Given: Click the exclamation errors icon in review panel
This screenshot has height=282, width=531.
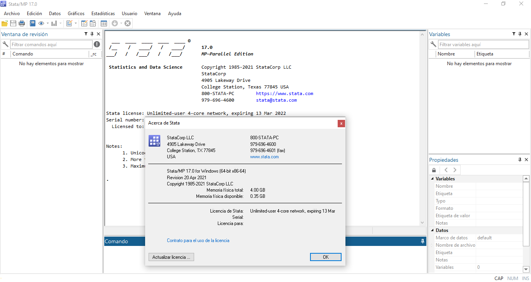Looking at the screenshot, I should tap(97, 44).
